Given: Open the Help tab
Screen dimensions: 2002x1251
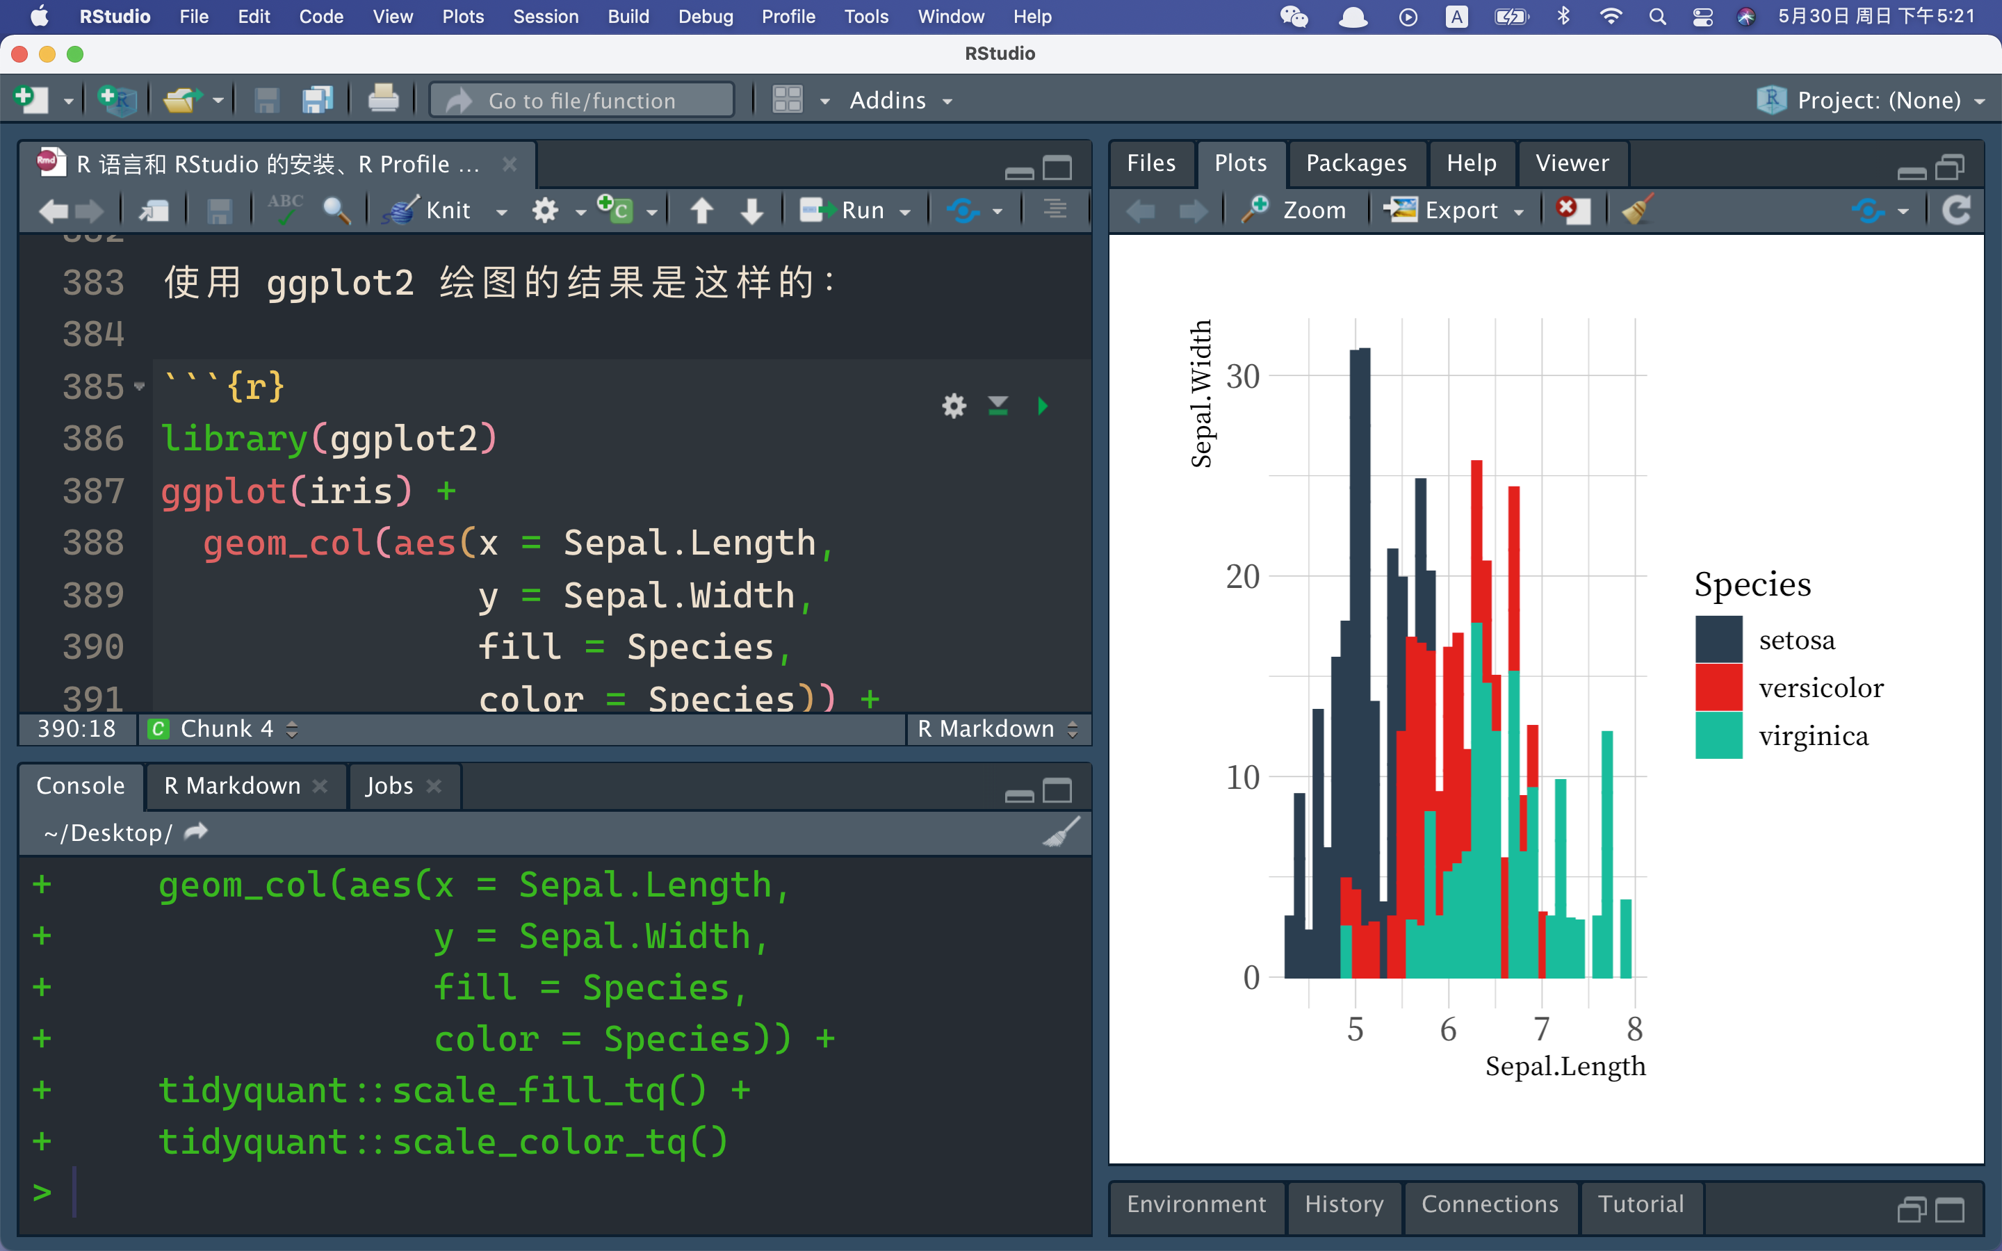Looking at the screenshot, I should (1471, 163).
